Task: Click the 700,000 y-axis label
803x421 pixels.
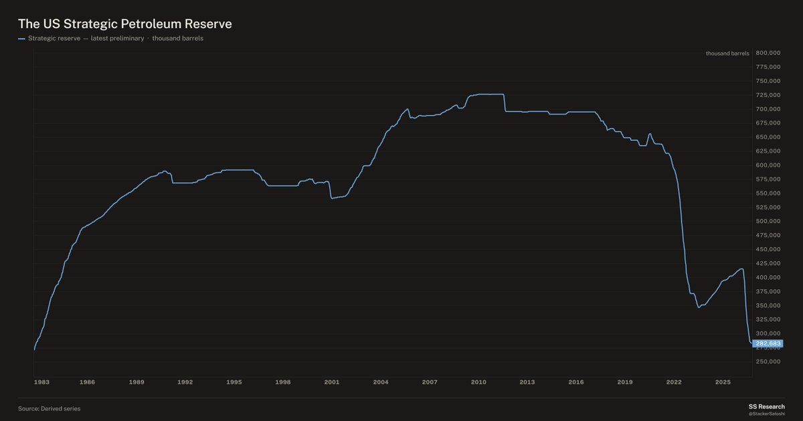Action: pyautogui.click(x=768, y=109)
